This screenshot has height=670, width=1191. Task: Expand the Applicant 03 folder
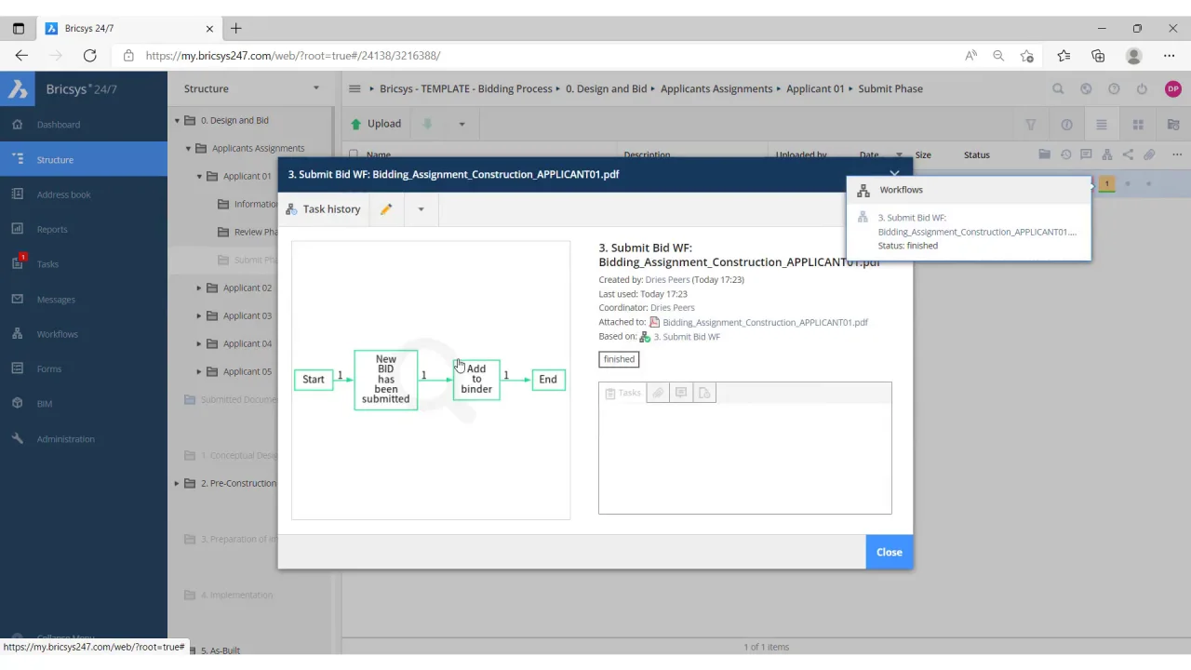coord(199,315)
